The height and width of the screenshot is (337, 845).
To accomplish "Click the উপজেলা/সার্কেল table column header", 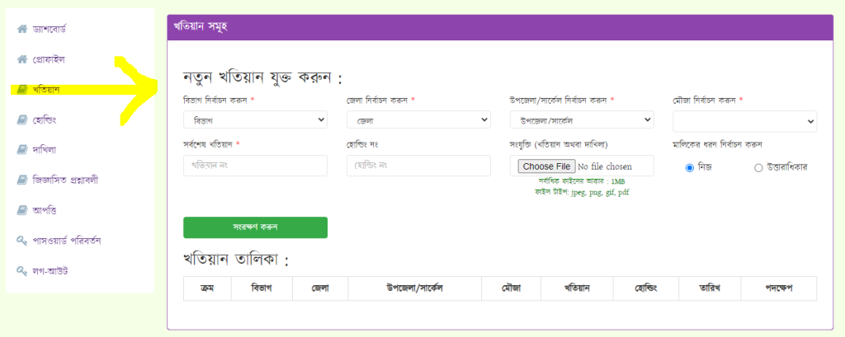I will (x=414, y=288).
